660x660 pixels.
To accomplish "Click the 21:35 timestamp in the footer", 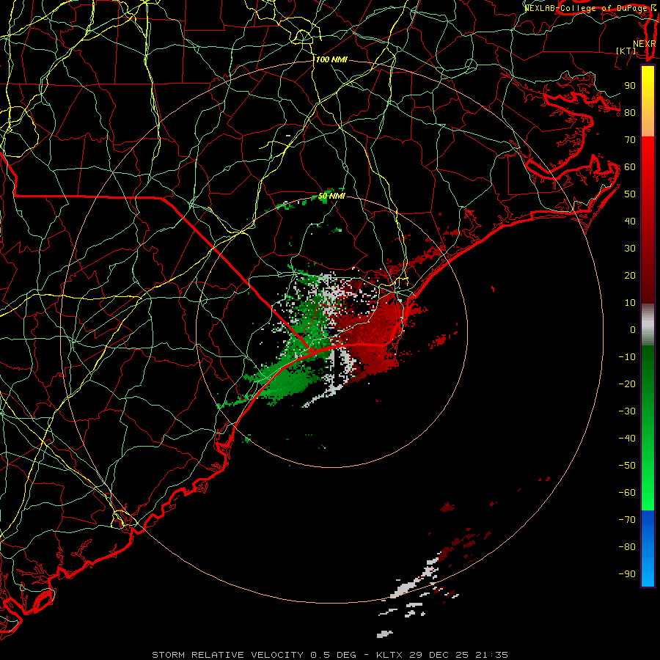I will tap(491, 655).
